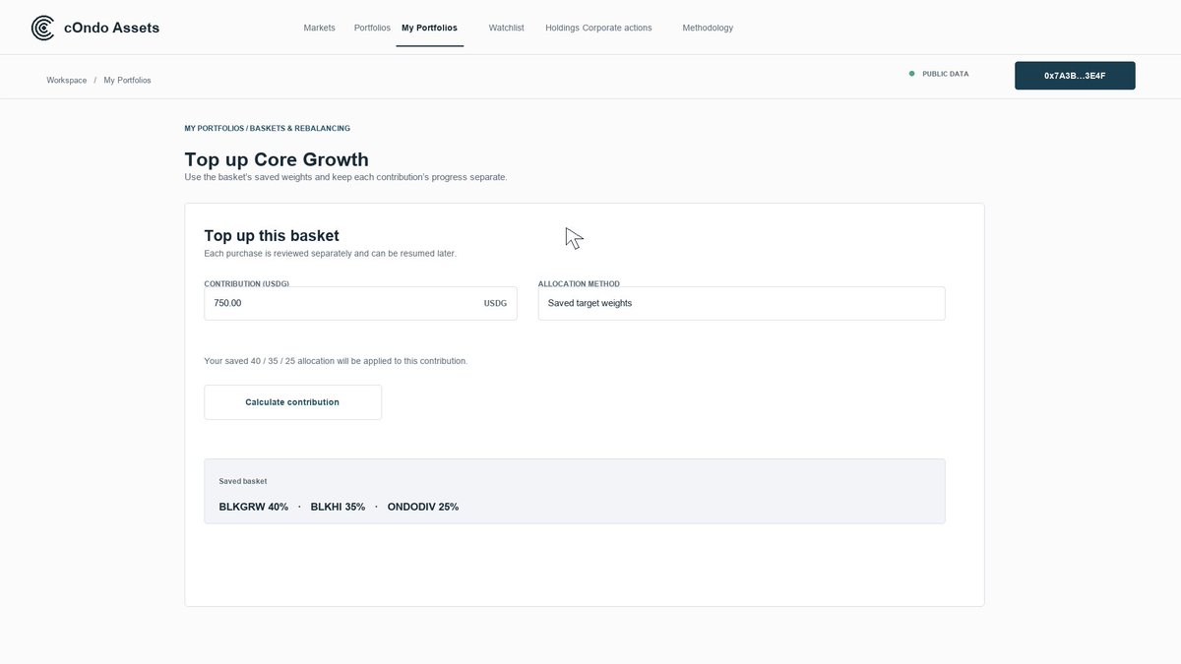Click the My Portfolios breadcrumb link
This screenshot has width=1181, height=664.
pyautogui.click(x=127, y=80)
